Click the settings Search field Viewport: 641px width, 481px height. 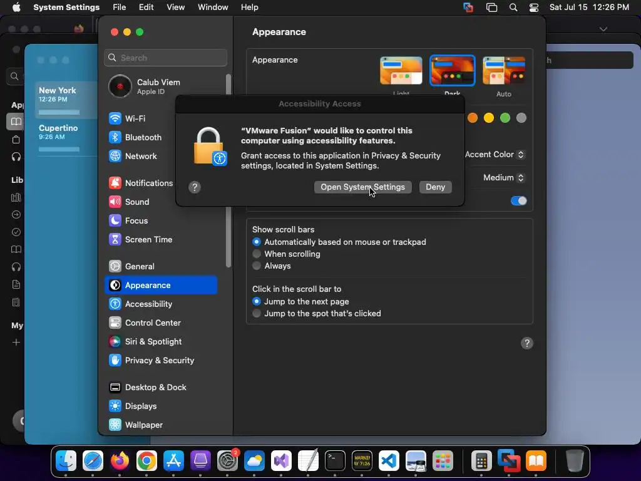(165, 58)
